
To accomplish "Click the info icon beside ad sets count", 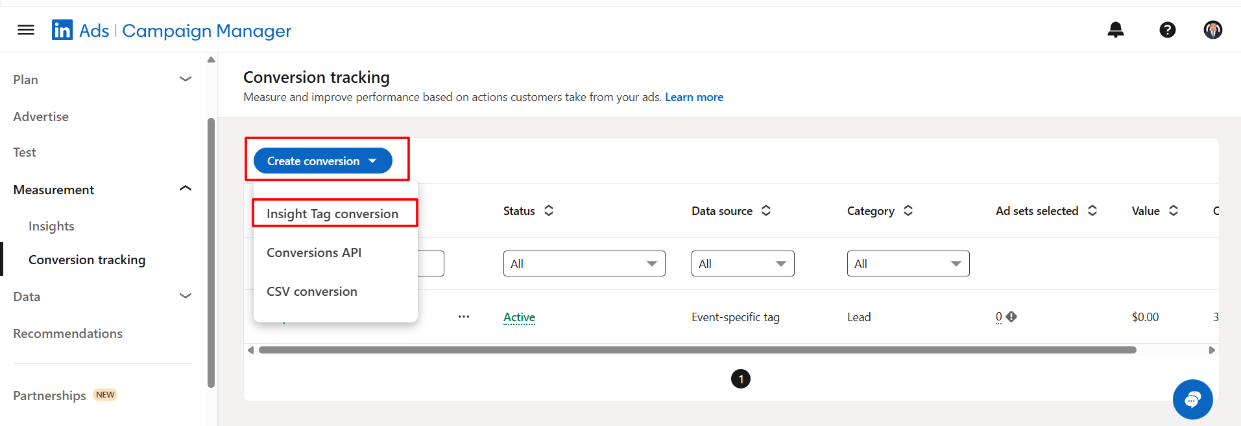I will 1011,317.
